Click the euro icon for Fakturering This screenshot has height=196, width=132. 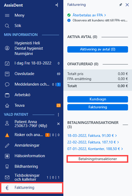[x=7, y=188]
